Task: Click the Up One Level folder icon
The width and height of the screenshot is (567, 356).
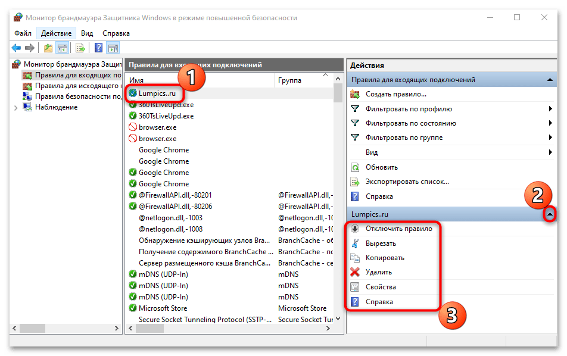Action: coord(48,48)
